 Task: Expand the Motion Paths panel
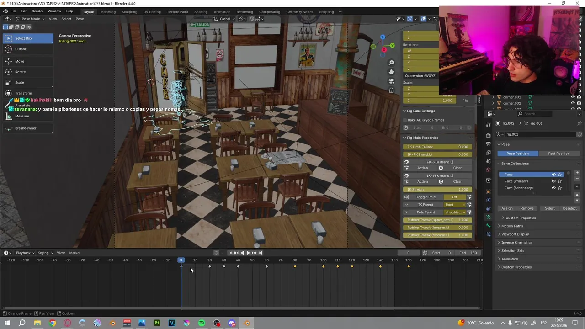click(512, 226)
